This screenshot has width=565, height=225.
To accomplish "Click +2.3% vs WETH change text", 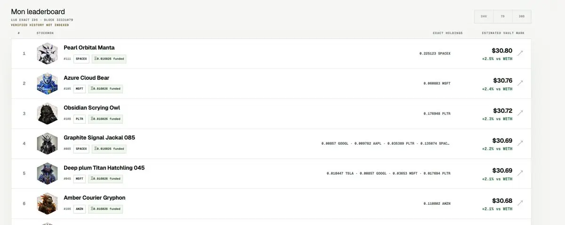I will point(497,119).
